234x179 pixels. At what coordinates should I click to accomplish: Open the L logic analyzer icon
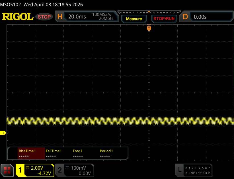click(179, 170)
